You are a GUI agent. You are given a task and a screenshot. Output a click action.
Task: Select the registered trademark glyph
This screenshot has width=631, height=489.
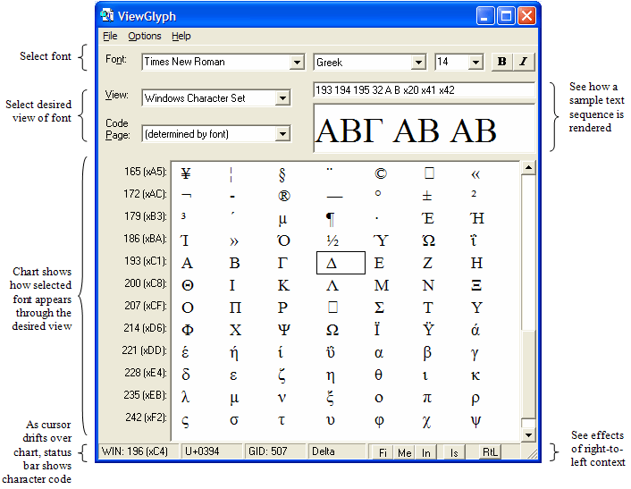pos(283,196)
